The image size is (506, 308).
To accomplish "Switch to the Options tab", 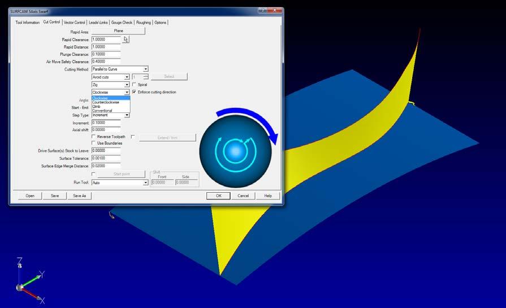I will coord(160,22).
